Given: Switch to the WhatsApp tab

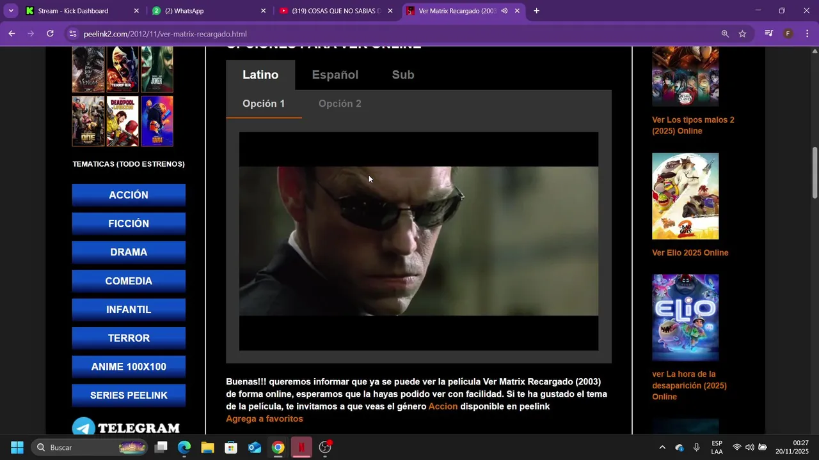Looking at the screenshot, I should coord(209,11).
